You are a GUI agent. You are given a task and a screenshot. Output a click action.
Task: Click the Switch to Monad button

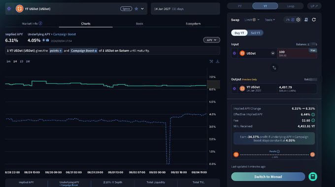coord(268,177)
